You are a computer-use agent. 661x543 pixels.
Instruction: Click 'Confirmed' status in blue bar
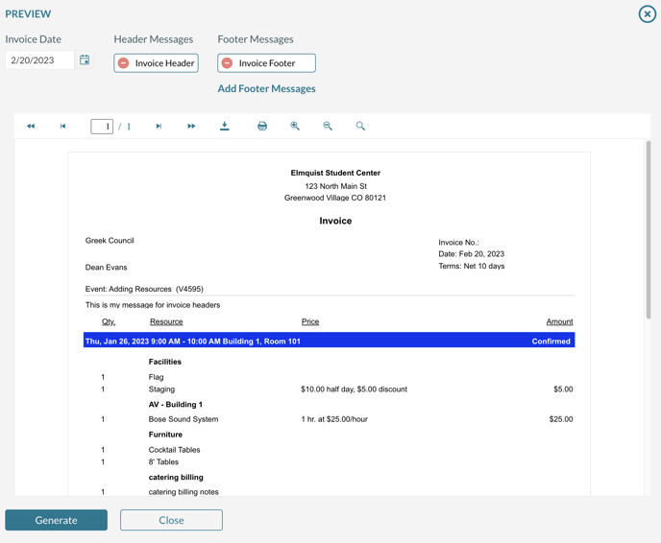[x=551, y=342]
